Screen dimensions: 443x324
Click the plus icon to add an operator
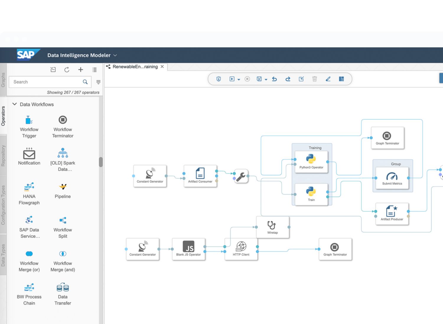pyautogui.click(x=81, y=70)
